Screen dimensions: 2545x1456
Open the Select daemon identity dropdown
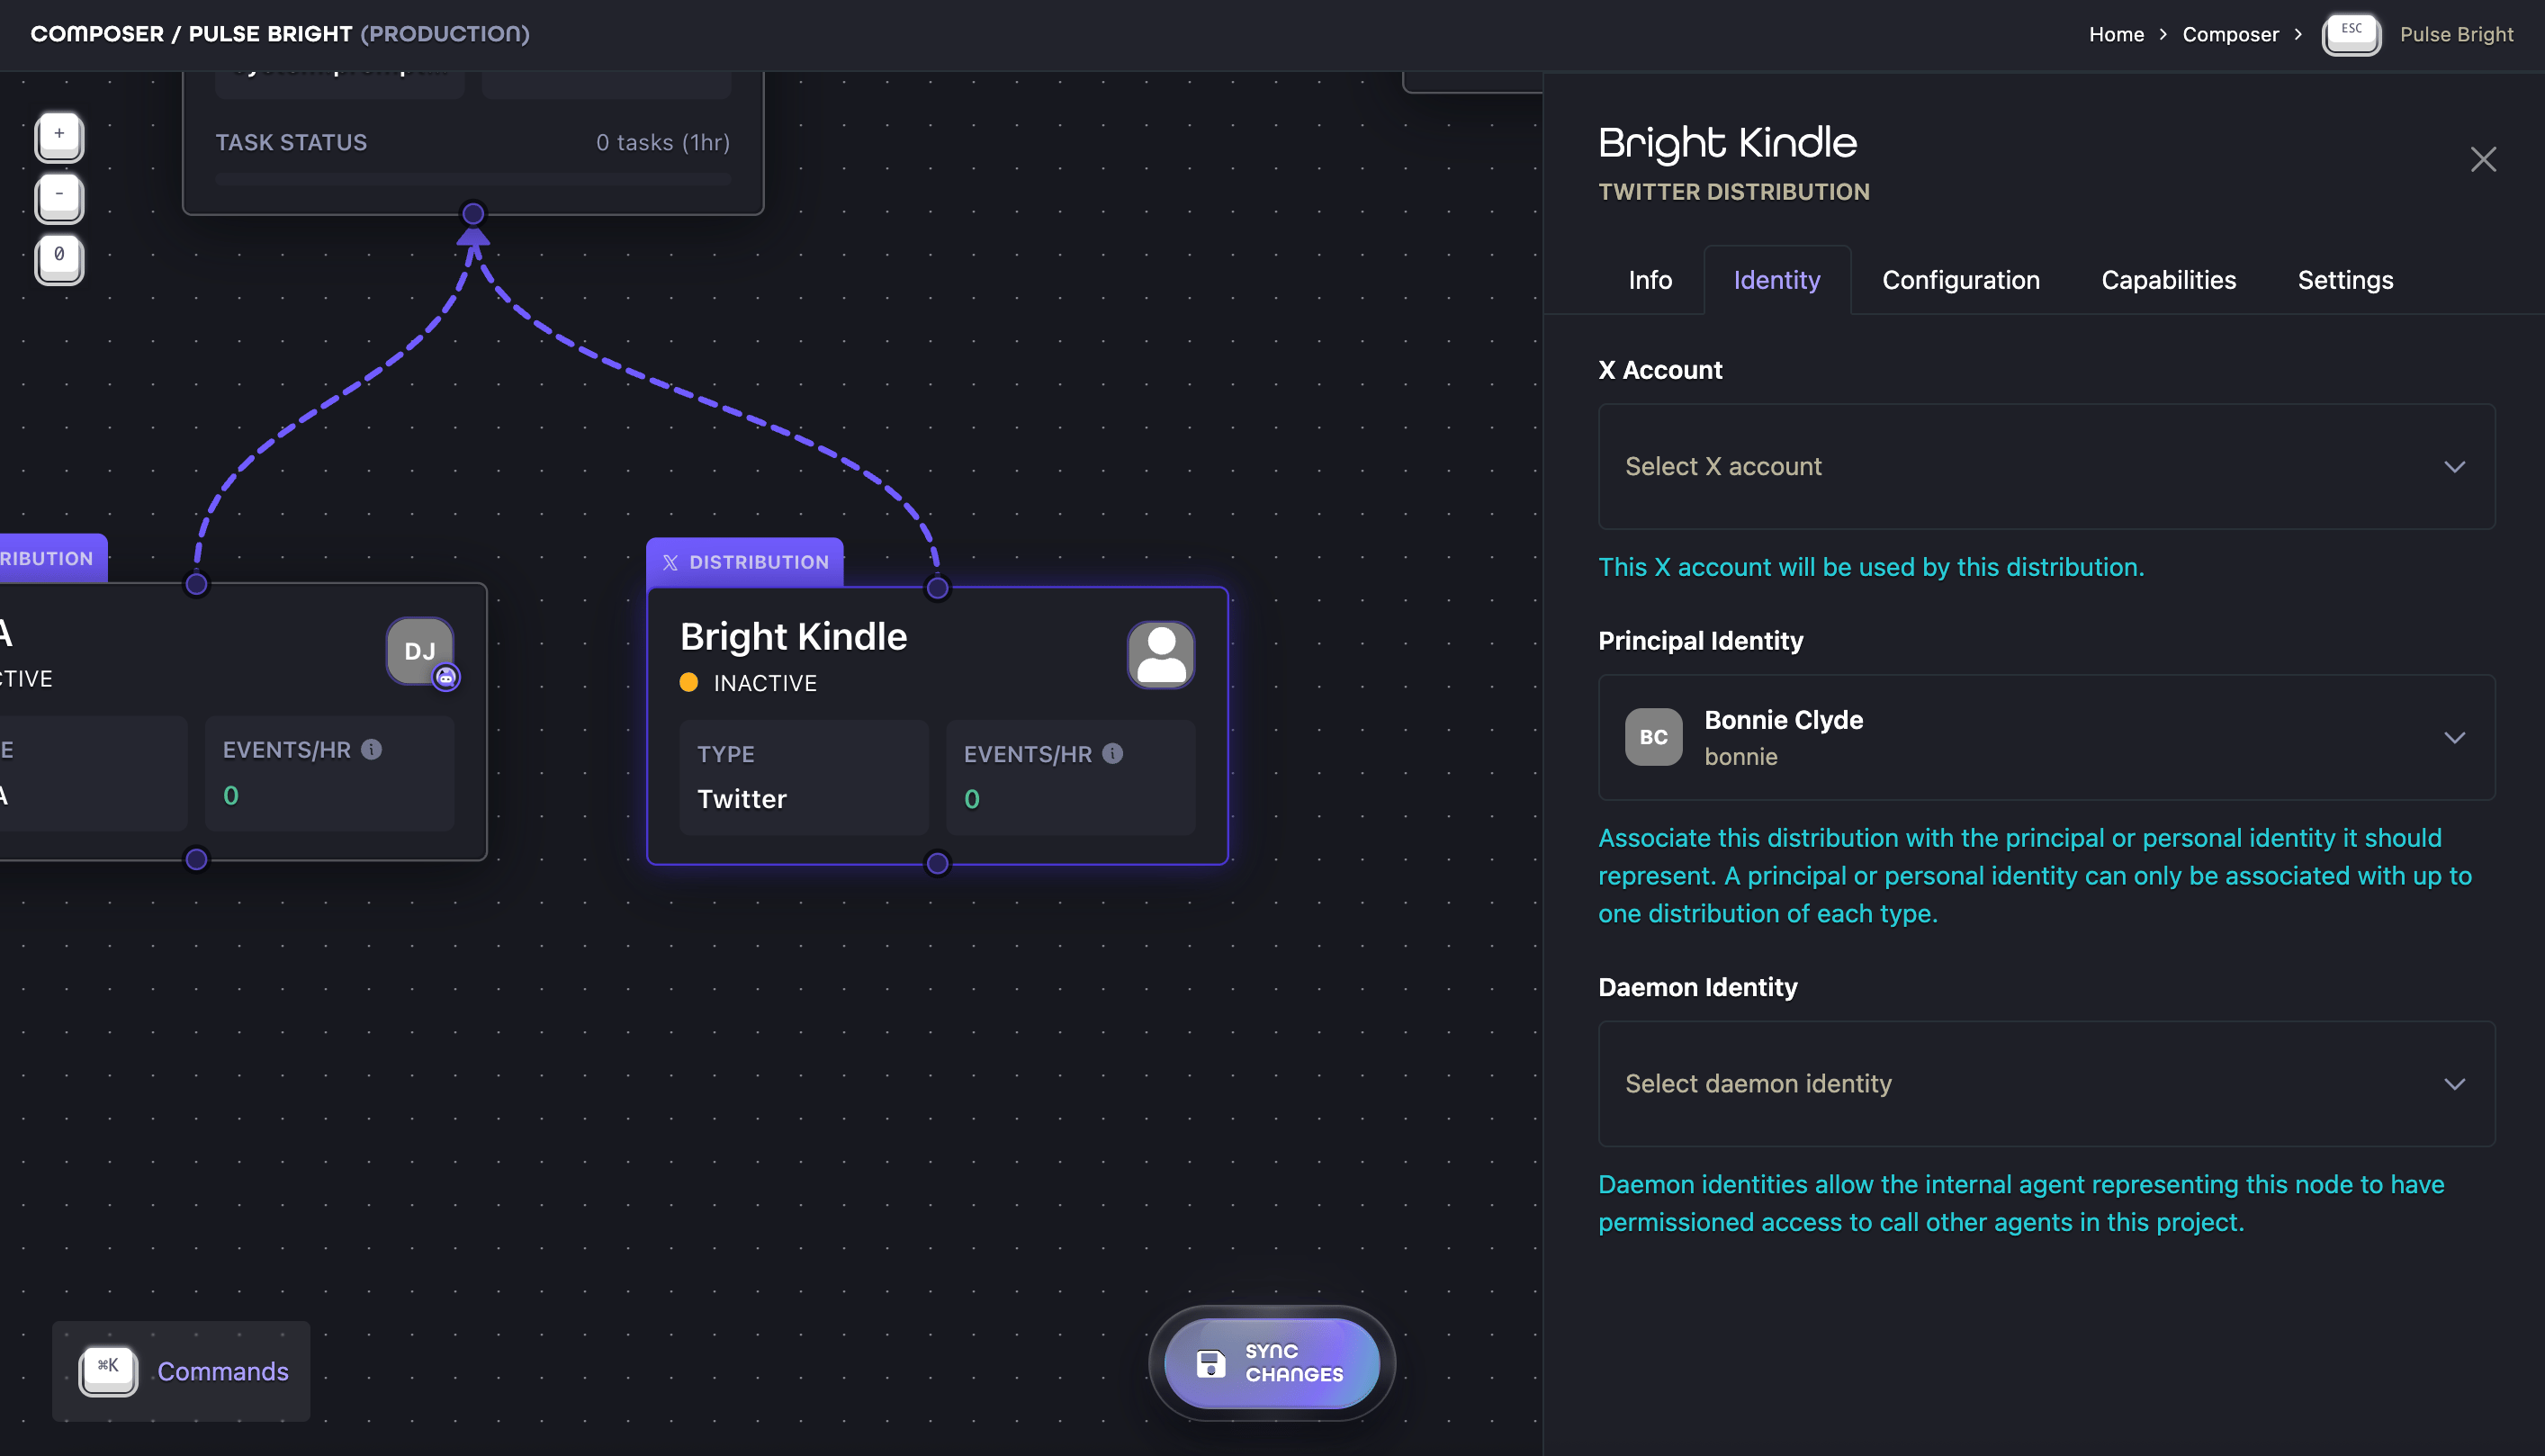[2046, 1083]
